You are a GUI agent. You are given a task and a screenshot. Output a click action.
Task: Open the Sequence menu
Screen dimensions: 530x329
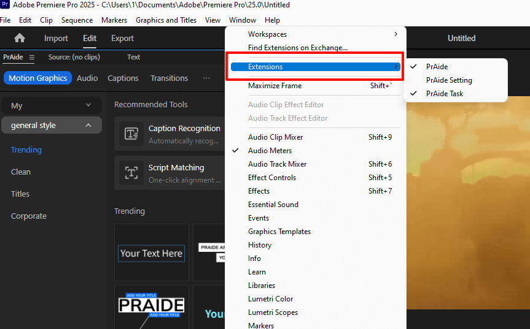(x=77, y=20)
